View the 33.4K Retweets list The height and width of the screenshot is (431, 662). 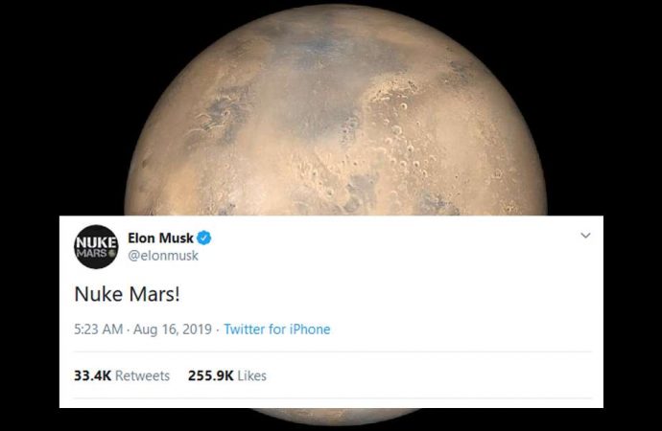pos(122,375)
